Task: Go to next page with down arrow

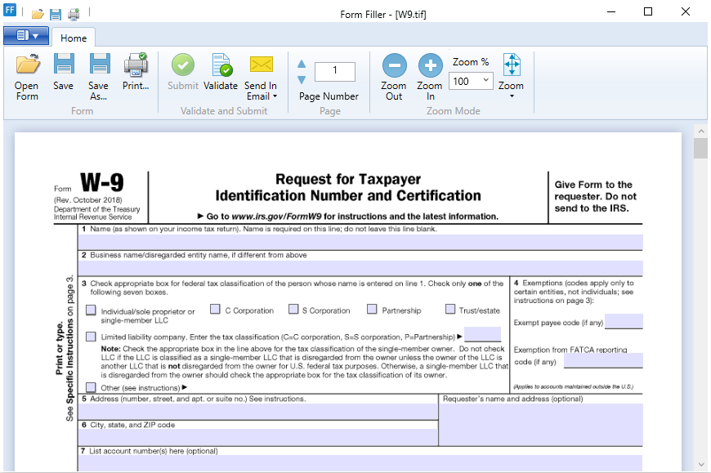Action: 302,79
